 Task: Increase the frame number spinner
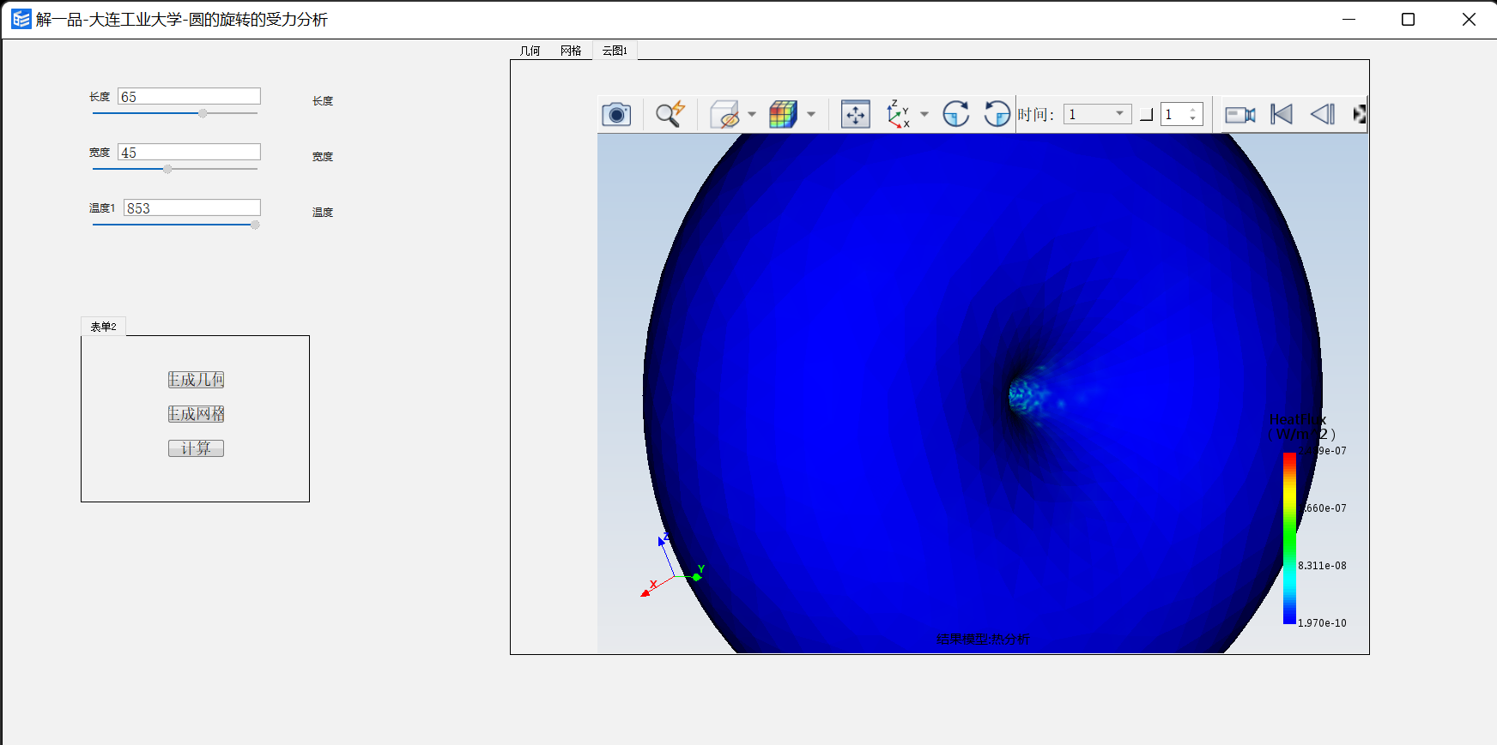click(x=1193, y=110)
